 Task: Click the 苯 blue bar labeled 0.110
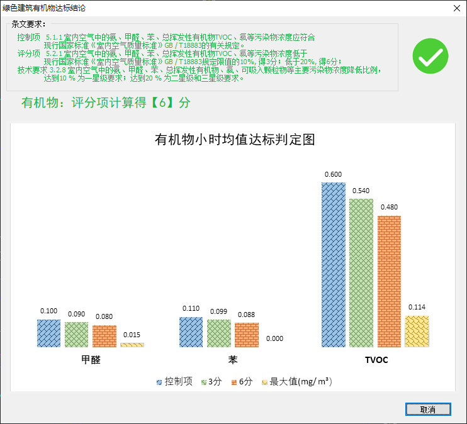coord(191,332)
